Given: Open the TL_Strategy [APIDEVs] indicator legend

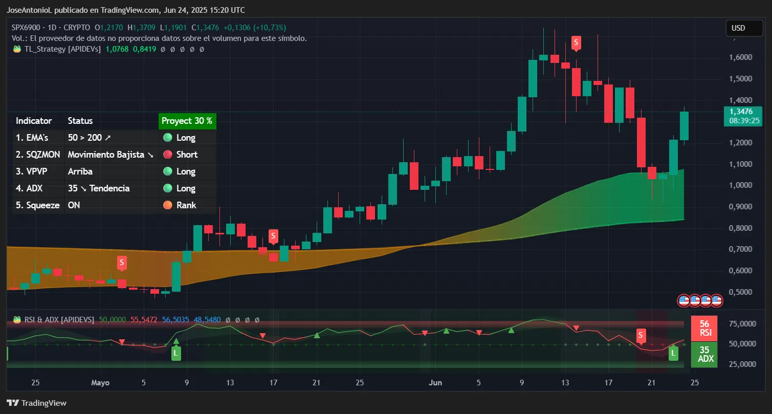Looking at the screenshot, I should [x=62, y=49].
